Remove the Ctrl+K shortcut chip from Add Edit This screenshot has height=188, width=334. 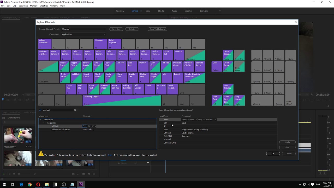(95, 126)
